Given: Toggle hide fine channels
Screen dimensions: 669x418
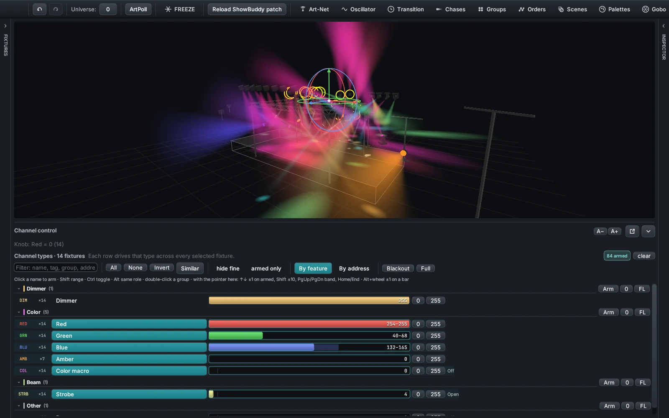Looking at the screenshot, I should [228, 268].
